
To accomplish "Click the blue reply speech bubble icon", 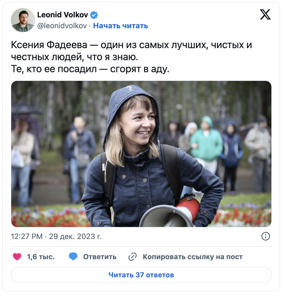I will pyautogui.click(x=73, y=257).
